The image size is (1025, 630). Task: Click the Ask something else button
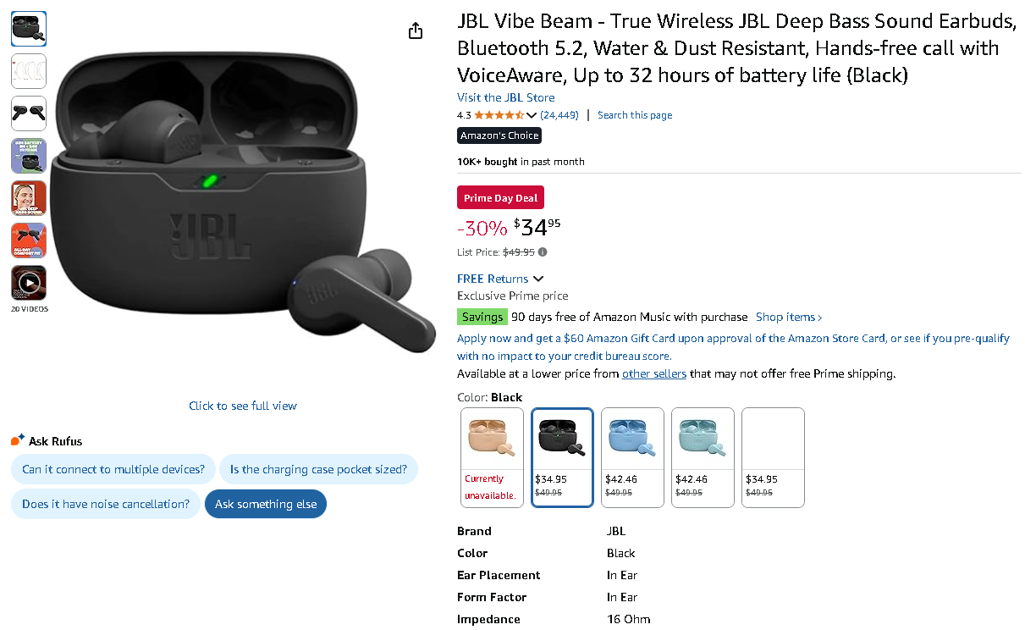click(x=266, y=504)
